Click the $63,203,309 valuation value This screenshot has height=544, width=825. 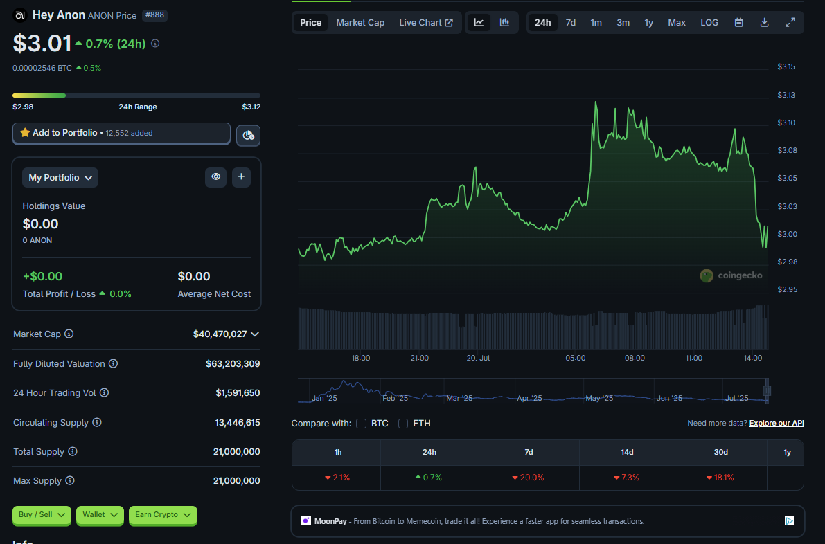(233, 364)
